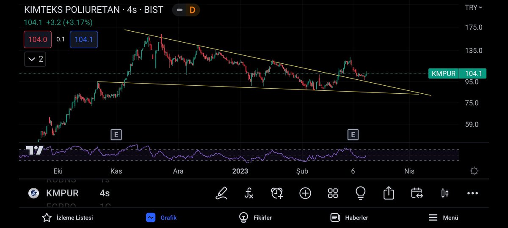The width and height of the screenshot is (508, 228).
Task: Open the layout grid icon
Action: click(333, 193)
